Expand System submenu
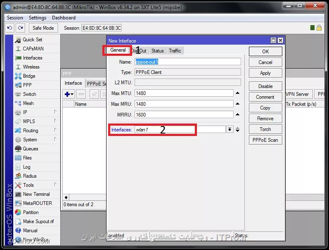The image size is (329, 250). click(55, 139)
